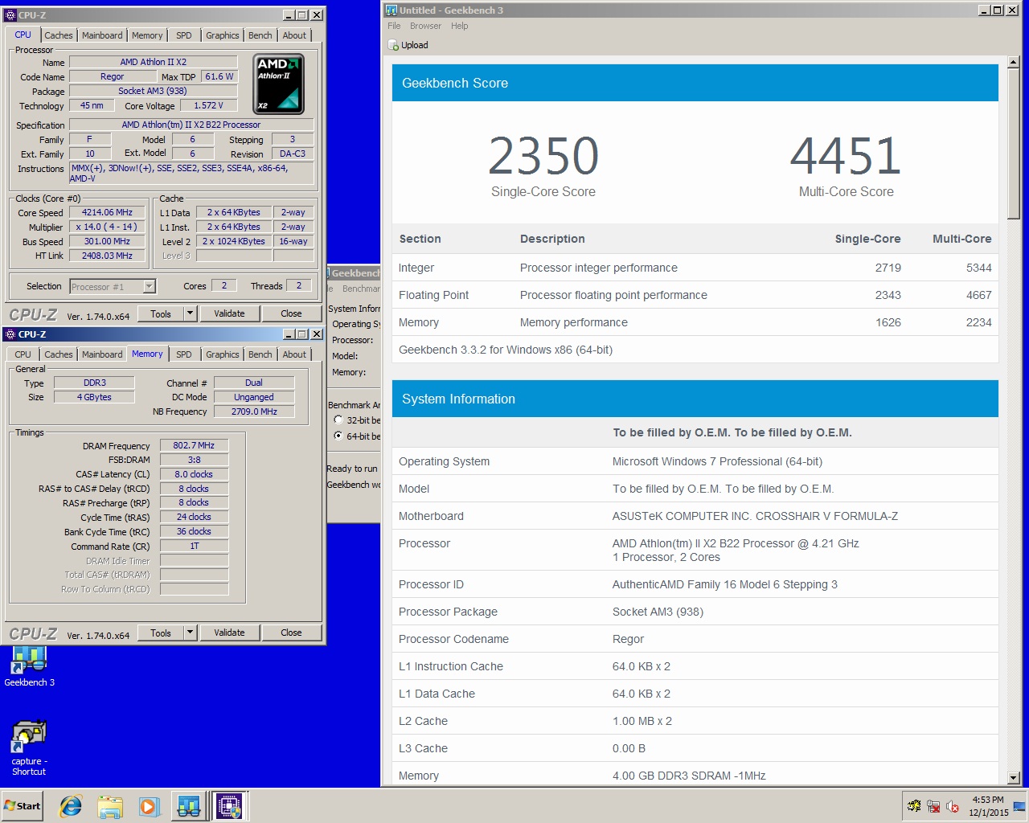Open the Geekbench Browser menu
The width and height of the screenshot is (1029, 823).
click(425, 26)
